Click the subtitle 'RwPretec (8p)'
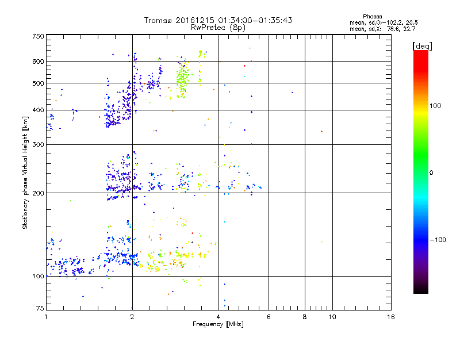The height and width of the screenshot is (345, 460). pos(218,28)
